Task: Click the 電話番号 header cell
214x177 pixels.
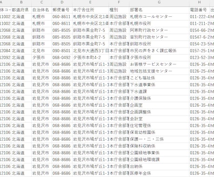Action: [199, 10]
